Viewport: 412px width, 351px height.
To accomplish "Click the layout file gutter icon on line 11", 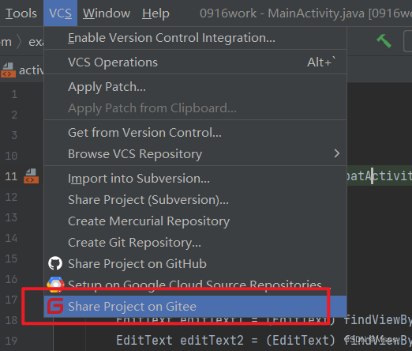I will (x=31, y=176).
